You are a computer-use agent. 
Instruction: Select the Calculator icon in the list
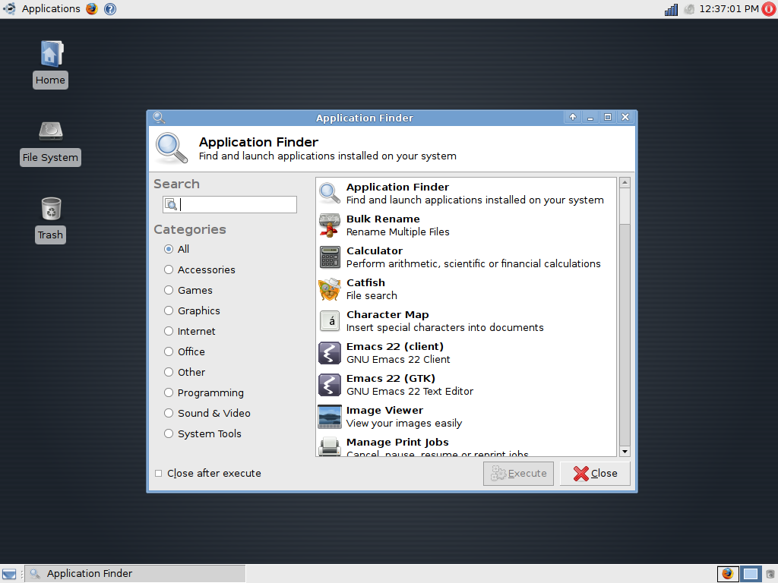point(330,257)
